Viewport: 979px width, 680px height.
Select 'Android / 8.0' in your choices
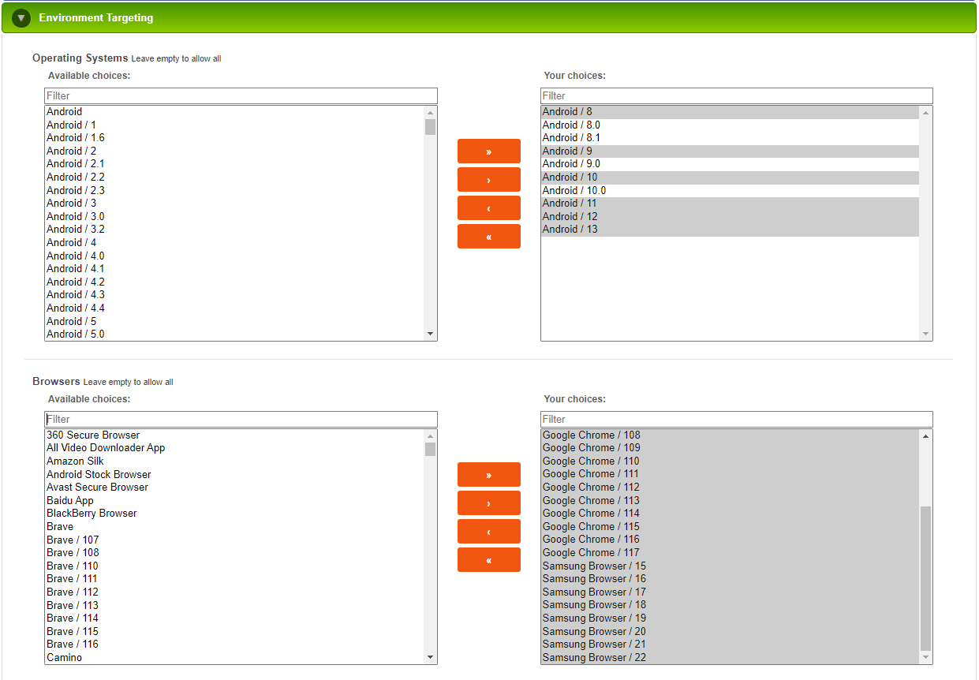(x=731, y=125)
